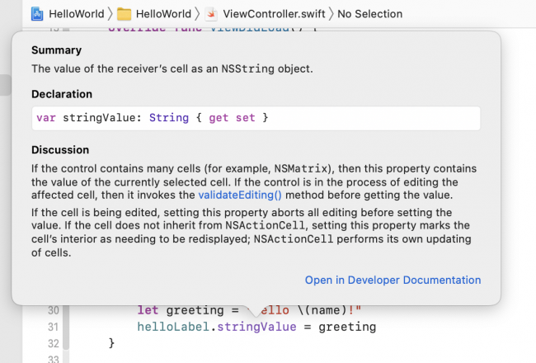This screenshot has width=536, height=363.
Task: Click line number 32 in the gutter
Action: [x=53, y=342]
